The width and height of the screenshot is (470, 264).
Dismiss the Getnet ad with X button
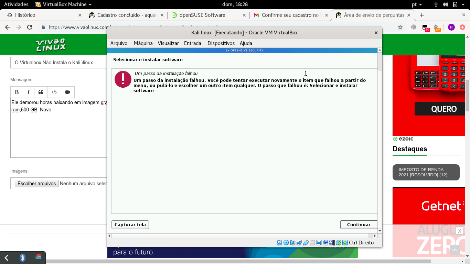point(460,231)
